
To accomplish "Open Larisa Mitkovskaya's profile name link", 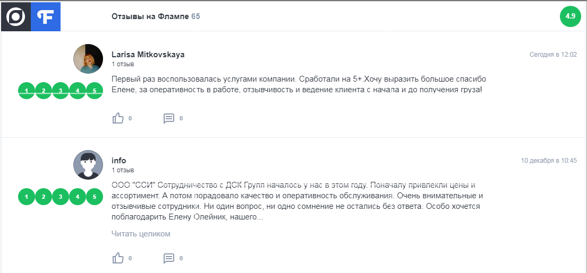I will pyautogui.click(x=148, y=55).
